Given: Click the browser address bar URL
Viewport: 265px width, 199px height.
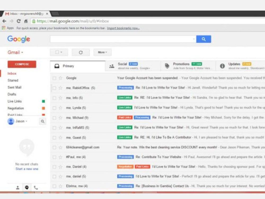Looking at the screenshot, I should 73,21.
